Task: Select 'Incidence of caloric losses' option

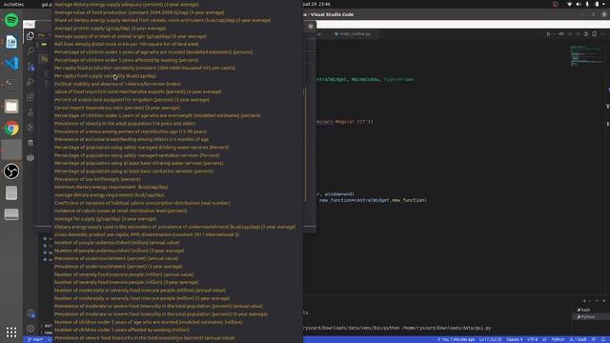Action: [x=121, y=211]
